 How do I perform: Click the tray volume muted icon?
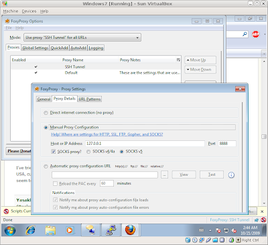234,230
